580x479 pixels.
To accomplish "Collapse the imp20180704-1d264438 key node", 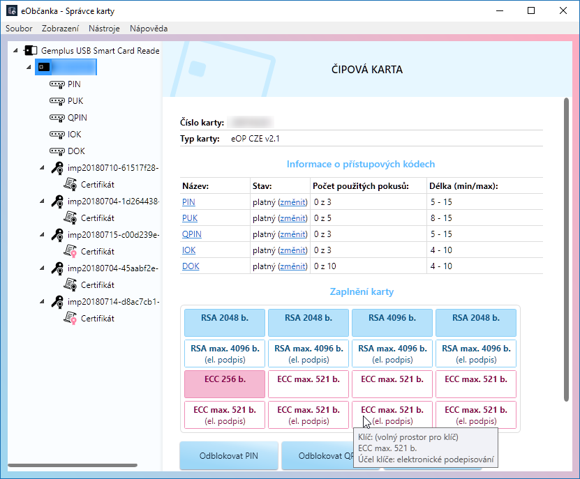I will (x=44, y=202).
